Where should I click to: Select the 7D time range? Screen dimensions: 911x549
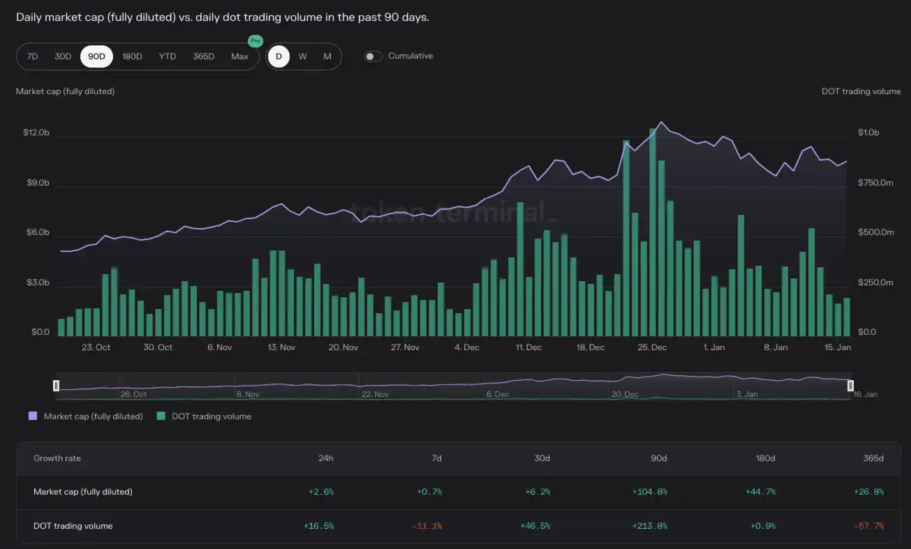coord(32,57)
